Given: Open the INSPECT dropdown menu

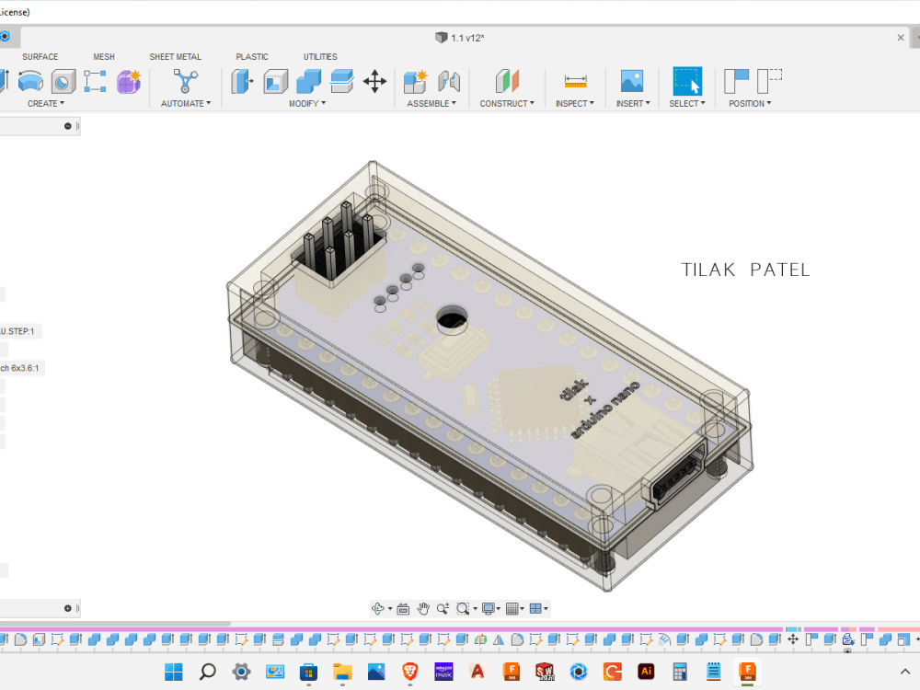Looking at the screenshot, I should click(x=575, y=103).
